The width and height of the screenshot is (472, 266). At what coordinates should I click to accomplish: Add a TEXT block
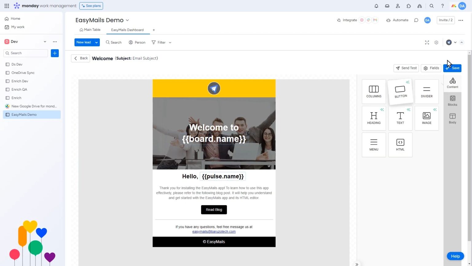400,118
